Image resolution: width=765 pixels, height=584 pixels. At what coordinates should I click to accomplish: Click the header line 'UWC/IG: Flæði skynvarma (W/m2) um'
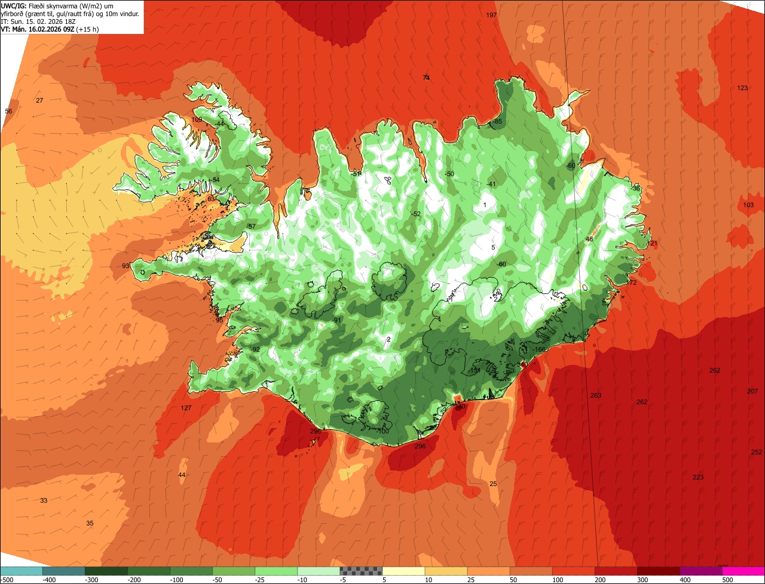click(57, 5)
